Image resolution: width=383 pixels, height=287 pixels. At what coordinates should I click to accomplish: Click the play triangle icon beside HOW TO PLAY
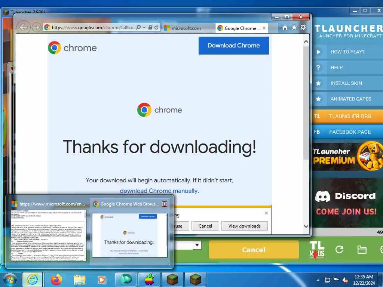pos(318,52)
